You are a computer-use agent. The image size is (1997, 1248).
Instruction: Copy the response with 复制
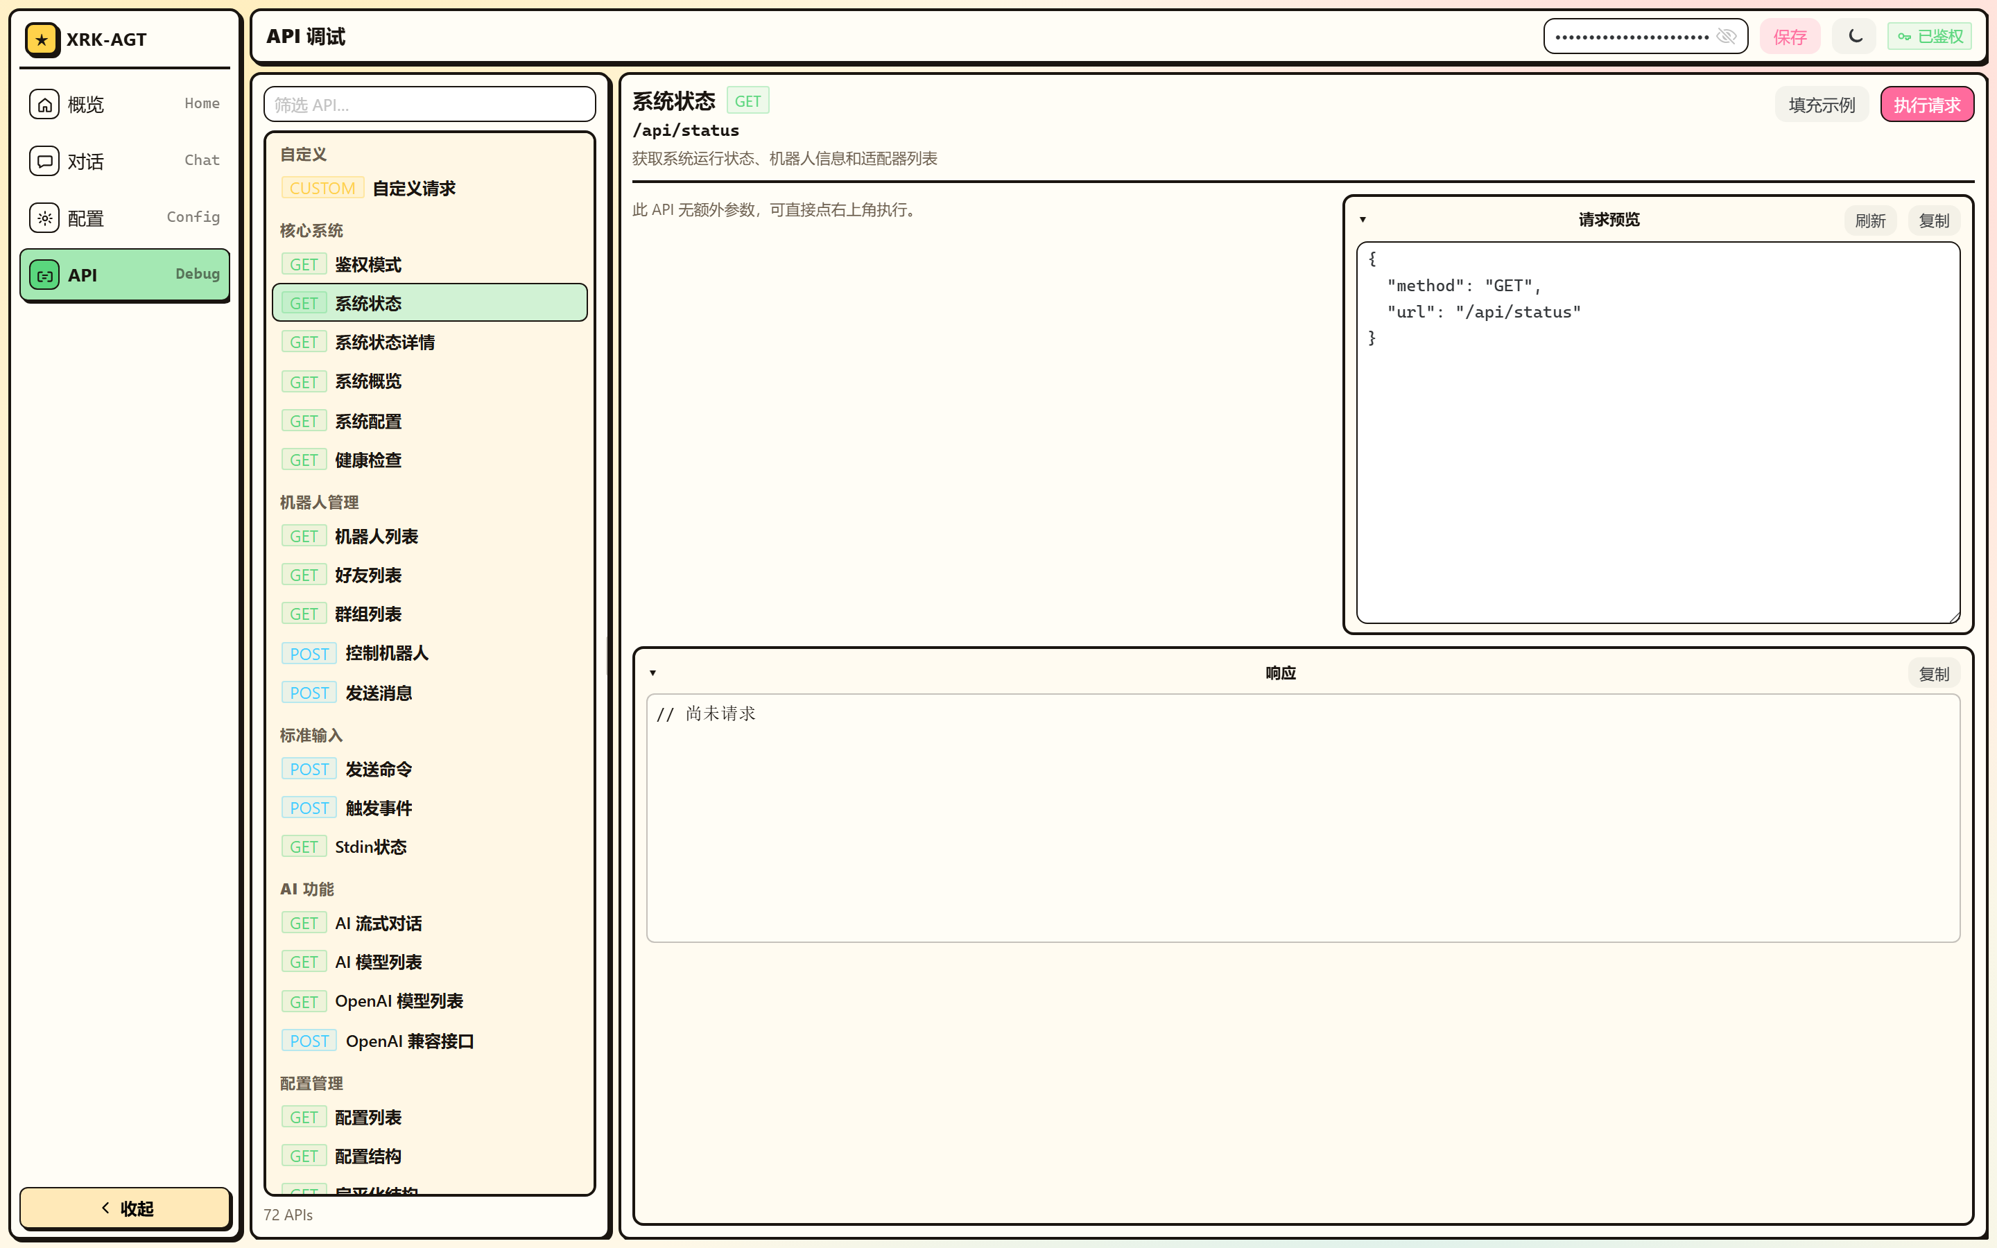click(1933, 673)
